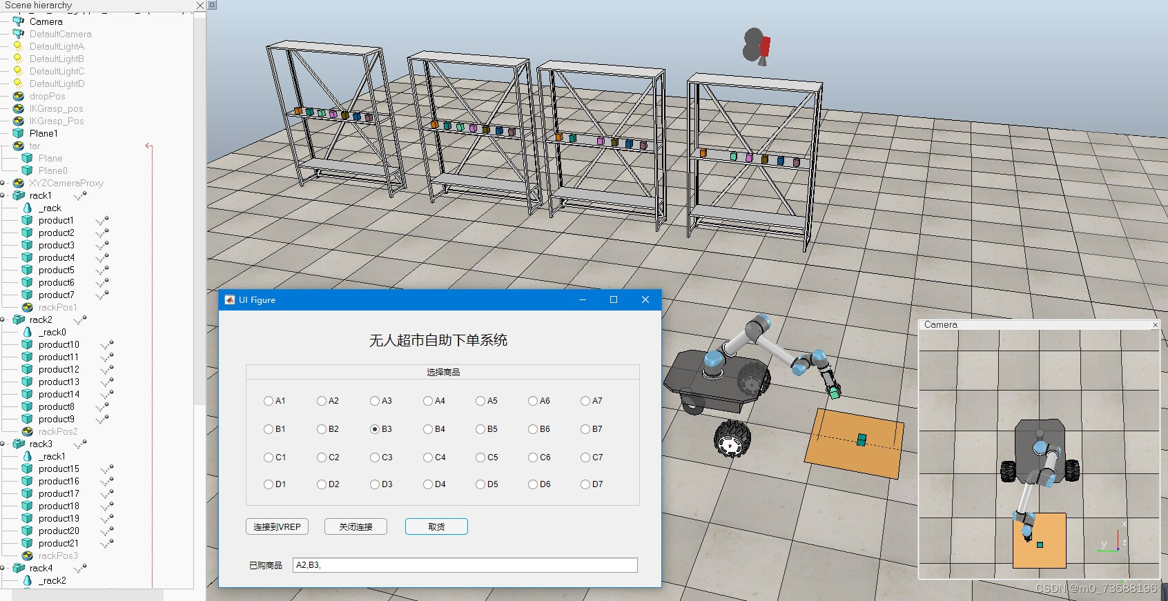Select product18 row in hierarchy
This screenshot has width=1168, height=601.
(59, 506)
